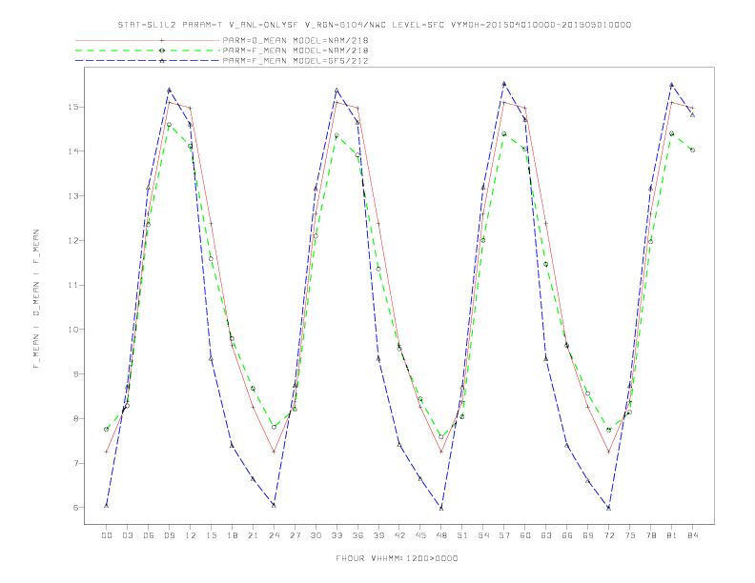
Task: Click x-axis tick label 24
Action: pos(274,535)
